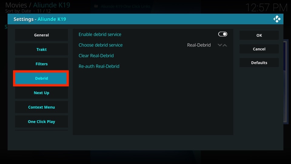The height and width of the screenshot is (164, 291).
Task: Click the Kodi logo icon in title bar
Action: (x=277, y=19)
